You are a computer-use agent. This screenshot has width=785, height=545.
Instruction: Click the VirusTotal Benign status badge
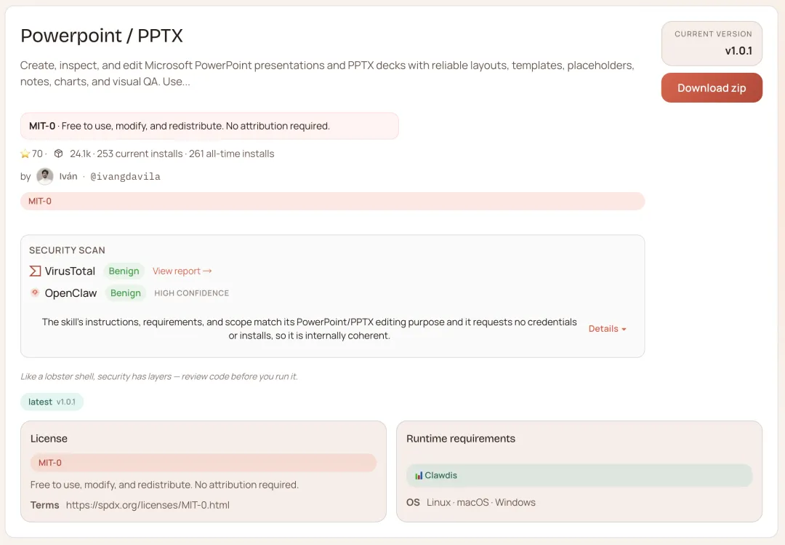pyautogui.click(x=124, y=271)
